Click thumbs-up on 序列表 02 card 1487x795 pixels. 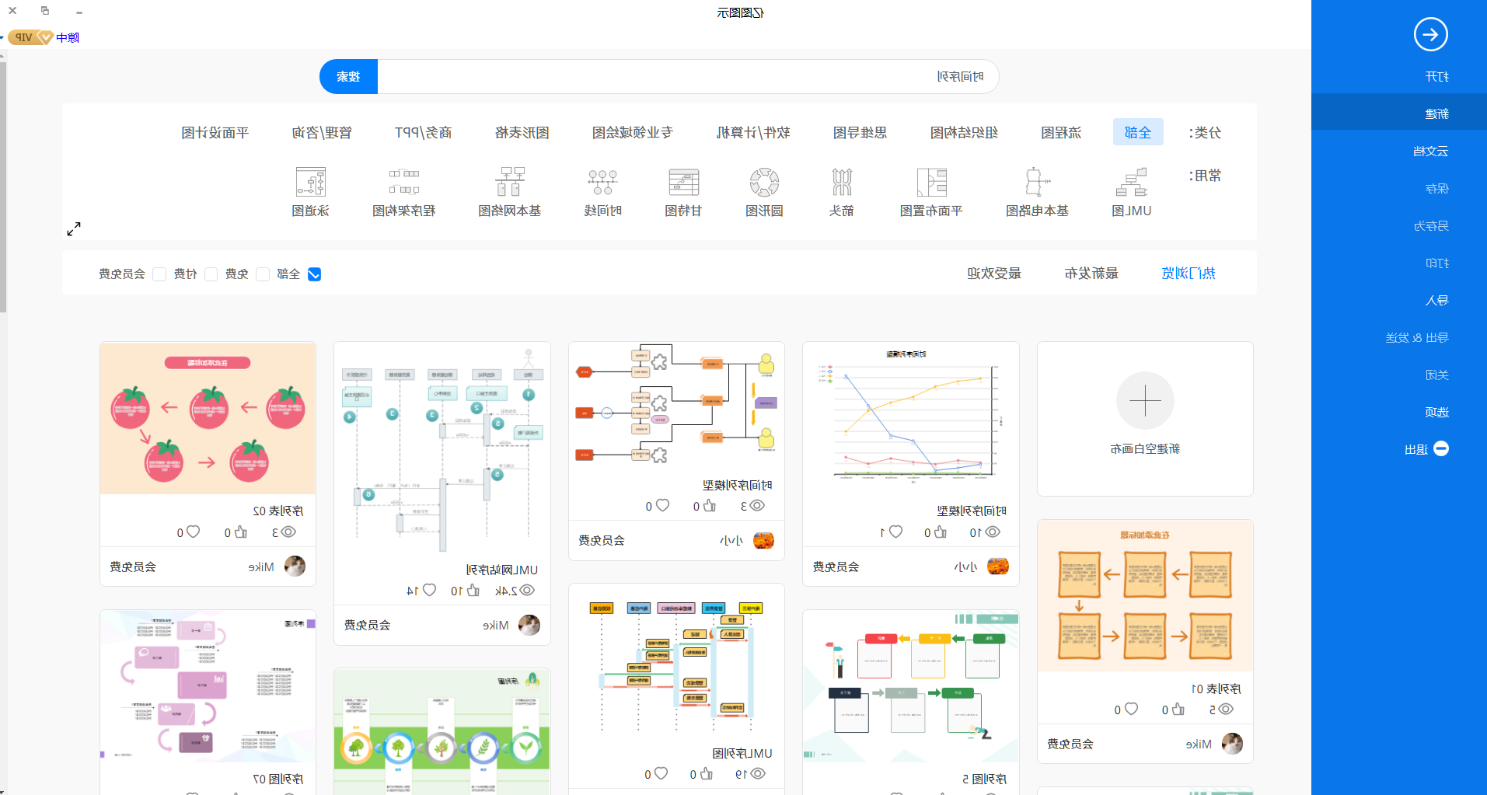tap(241, 532)
